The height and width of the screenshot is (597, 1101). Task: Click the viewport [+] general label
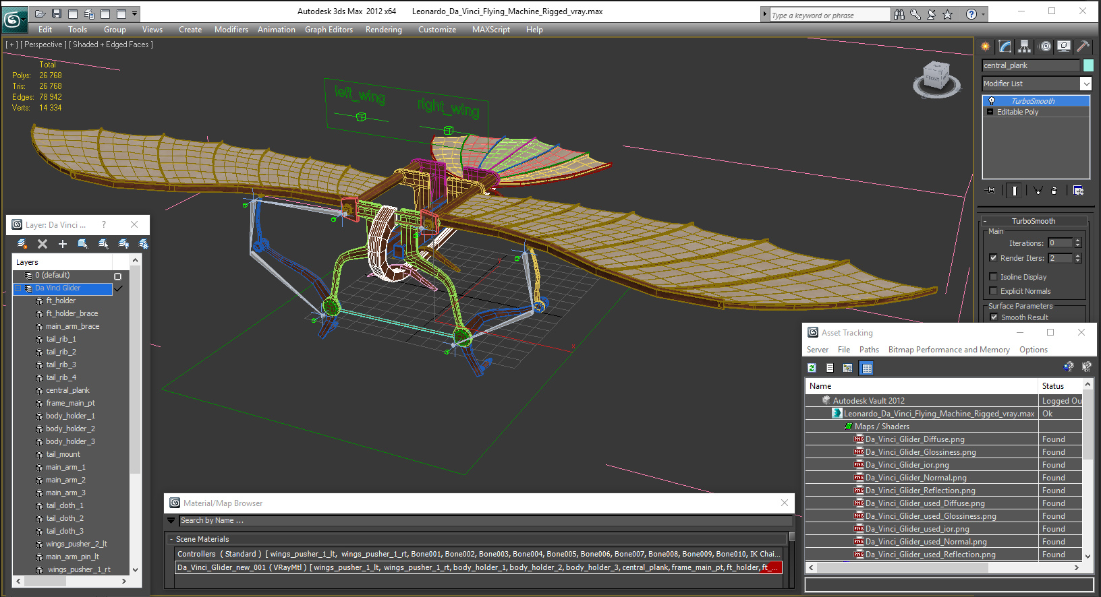click(x=11, y=44)
